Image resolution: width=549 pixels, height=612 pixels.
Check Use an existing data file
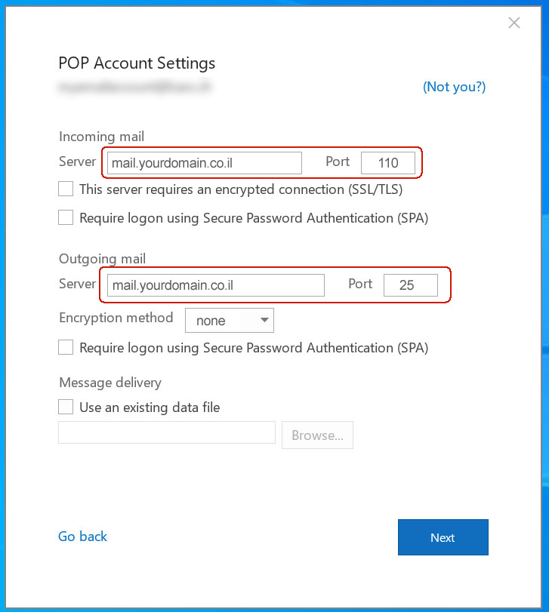click(66, 407)
